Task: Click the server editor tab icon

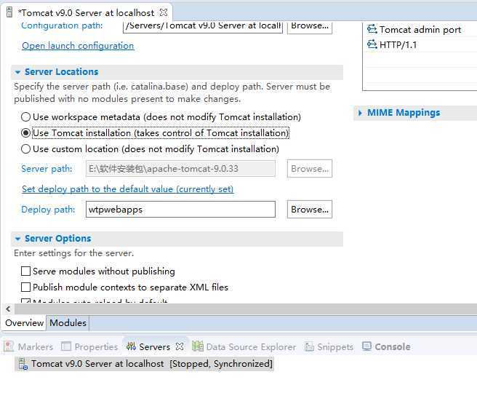Action: (x=9, y=12)
